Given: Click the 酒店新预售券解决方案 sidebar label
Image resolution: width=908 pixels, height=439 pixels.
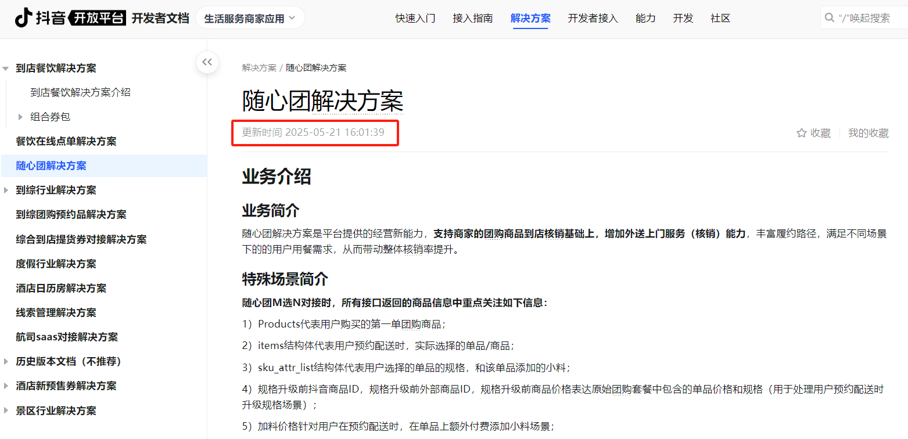Looking at the screenshot, I should coord(66,386).
